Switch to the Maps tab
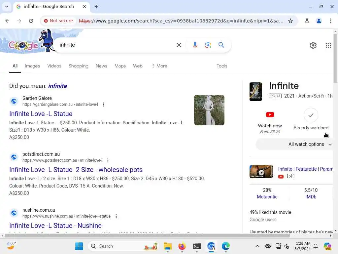The width and height of the screenshot is (338, 254). pyautogui.click(x=120, y=66)
